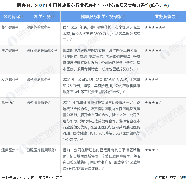Click the '@前瞻经济学人APP' credit
186x183 pixels.
(x=170, y=177)
